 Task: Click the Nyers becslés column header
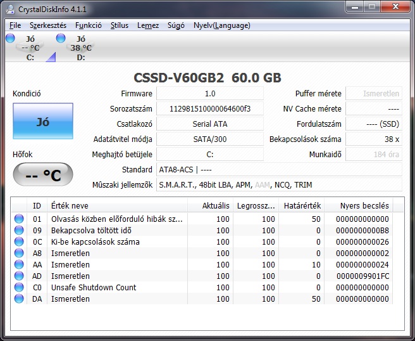point(358,205)
